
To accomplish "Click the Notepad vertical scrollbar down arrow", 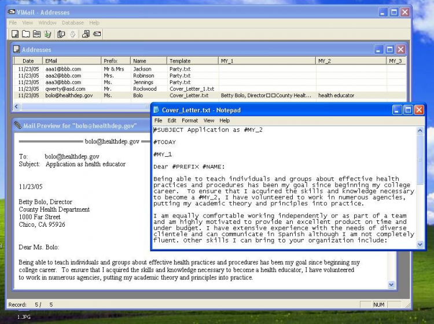I will coord(420,245).
